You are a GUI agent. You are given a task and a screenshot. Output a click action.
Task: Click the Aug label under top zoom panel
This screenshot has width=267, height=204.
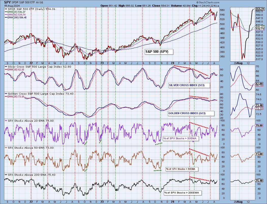click(240, 63)
